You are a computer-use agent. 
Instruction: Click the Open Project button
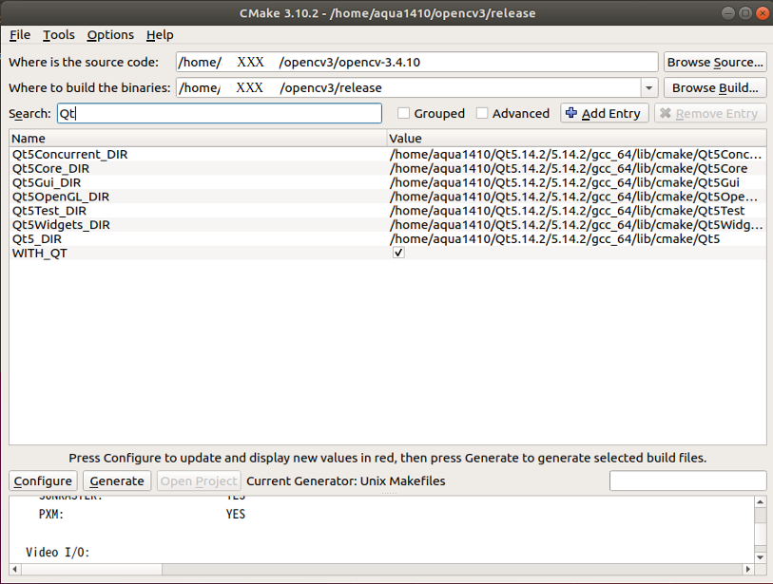click(x=199, y=480)
